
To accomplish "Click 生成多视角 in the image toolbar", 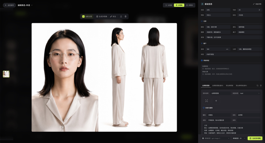I will coord(101,17).
